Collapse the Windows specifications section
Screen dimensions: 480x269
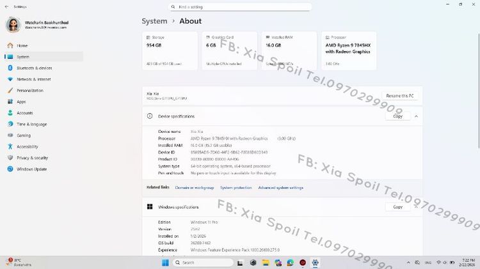point(416,207)
